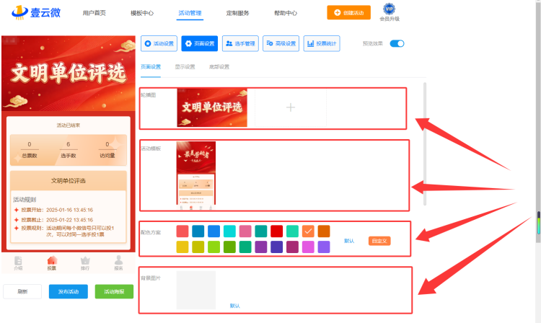The height and width of the screenshot is (323, 541).
Task: Select the checked orange color swatch
Action: coord(308,231)
